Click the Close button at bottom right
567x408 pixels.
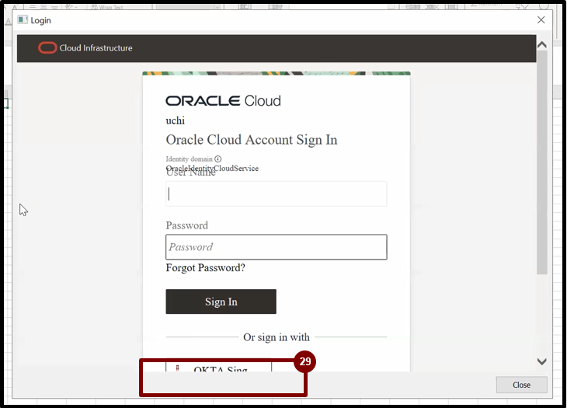point(521,385)
